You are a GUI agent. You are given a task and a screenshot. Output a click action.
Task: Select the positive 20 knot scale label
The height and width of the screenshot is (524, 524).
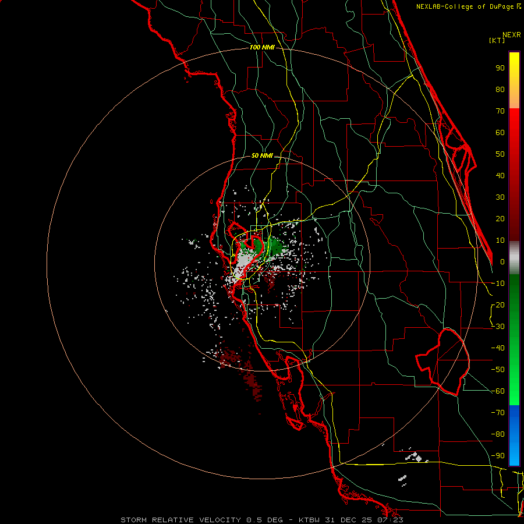(500, 219)
